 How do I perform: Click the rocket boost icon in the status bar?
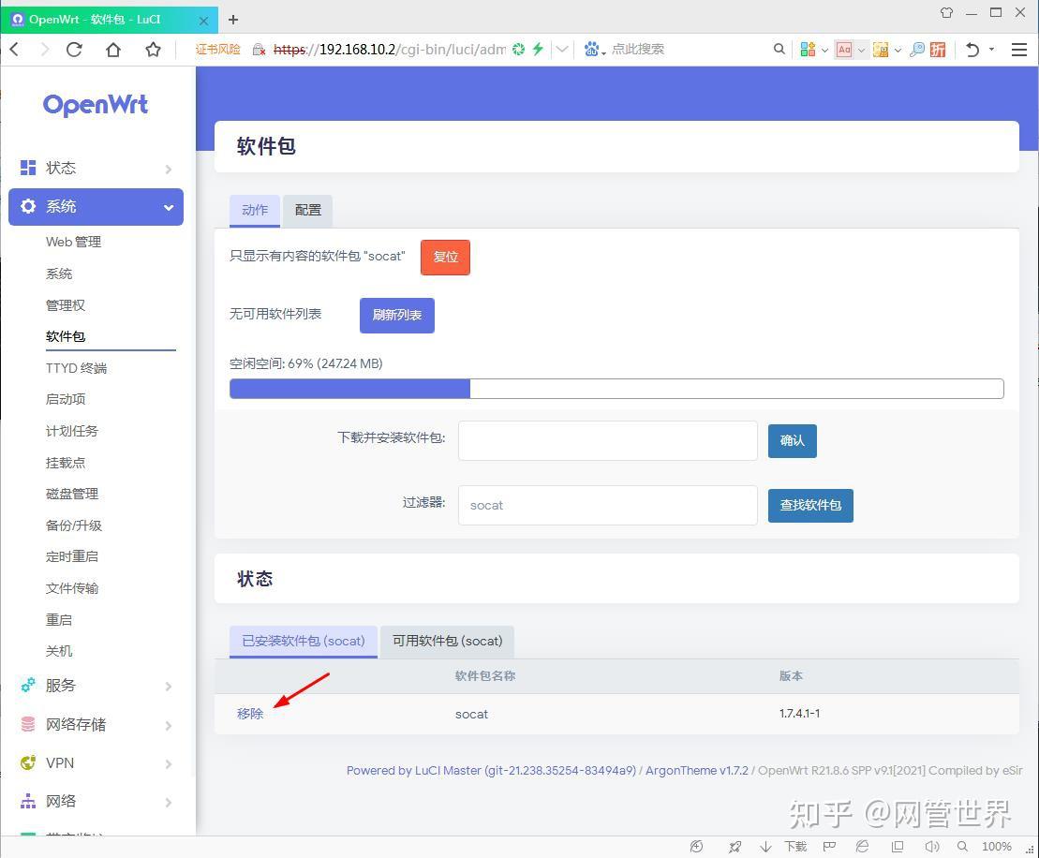735,846
